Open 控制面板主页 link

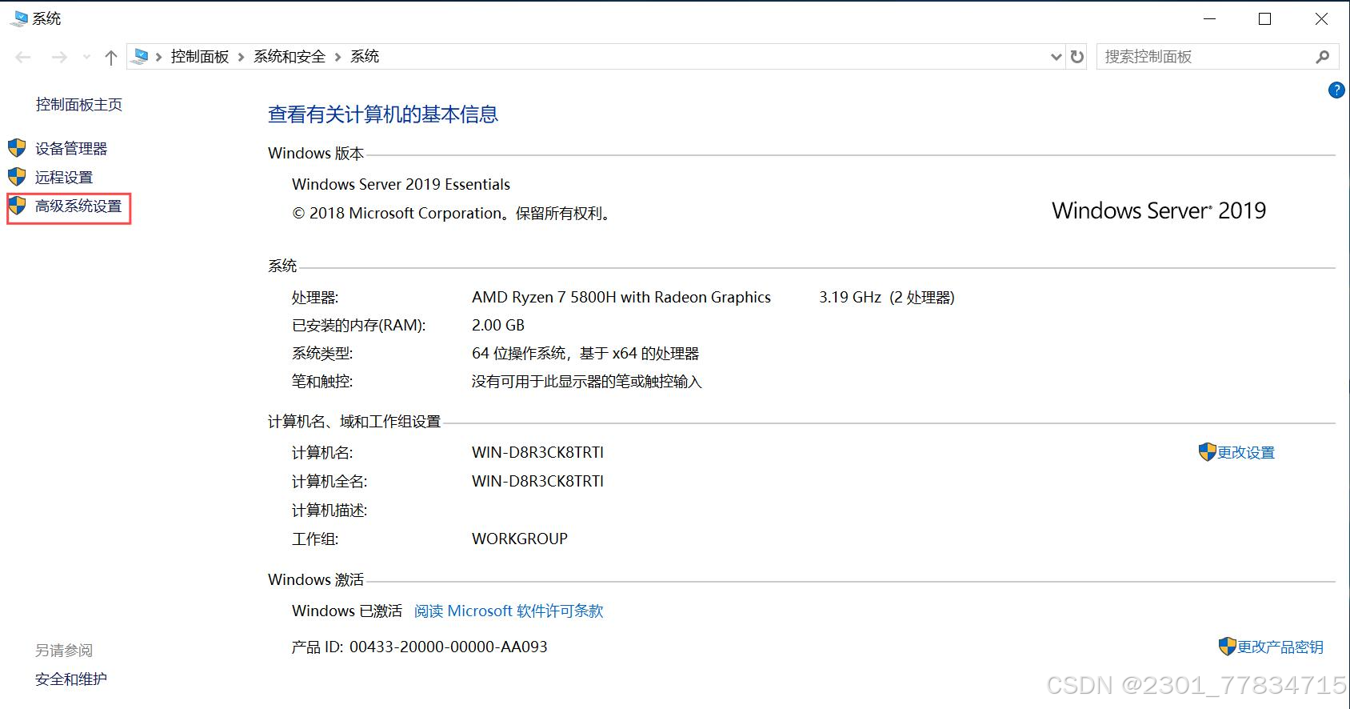point(79,105)
